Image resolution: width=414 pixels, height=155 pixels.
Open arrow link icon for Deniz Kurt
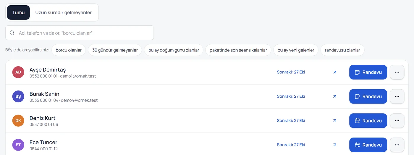point(335,121)
